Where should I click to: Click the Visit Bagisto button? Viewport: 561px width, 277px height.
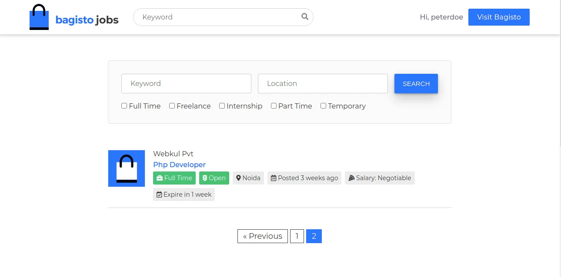499,17
